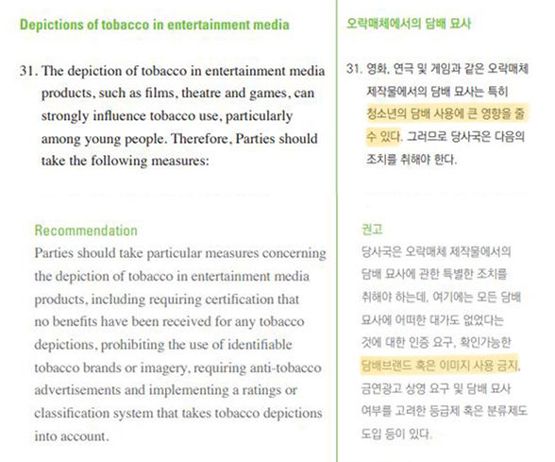Click '묘사에 어떠한 대가도 없었다는'
This screenshot has width=555, height=462.
click(x=432, y=320)
